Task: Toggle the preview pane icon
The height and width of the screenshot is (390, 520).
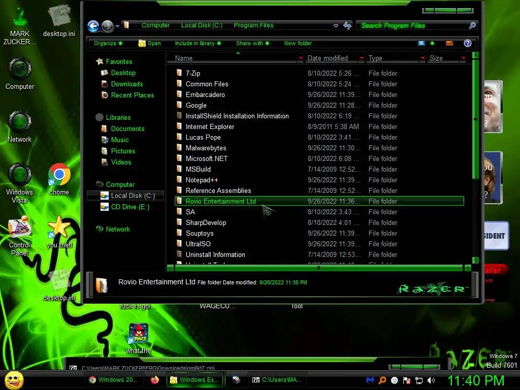Action: pyautogui.click(x=449, y=44)
